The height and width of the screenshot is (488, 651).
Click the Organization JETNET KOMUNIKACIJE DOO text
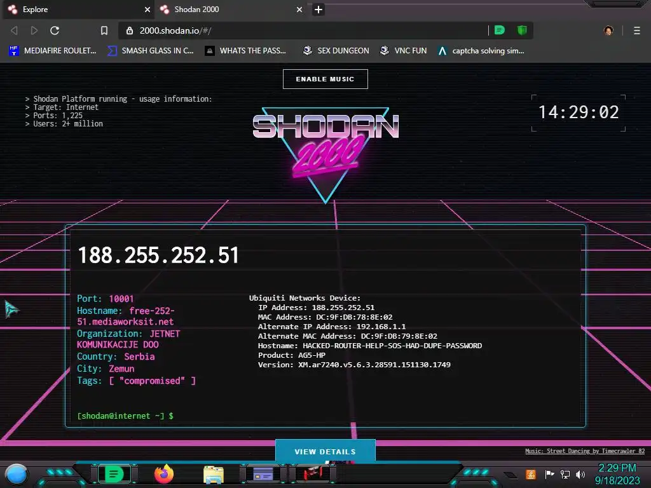point(128,339)
